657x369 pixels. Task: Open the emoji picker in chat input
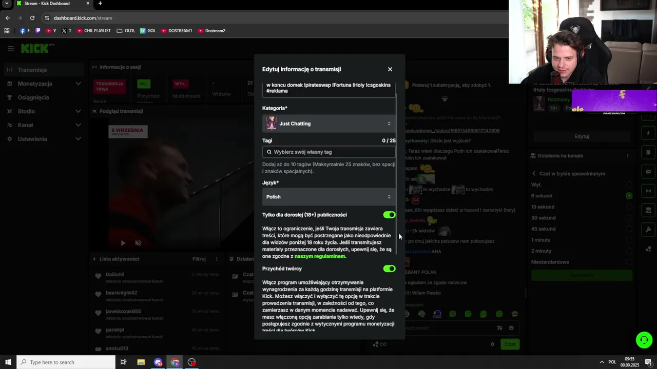point(511,328)
